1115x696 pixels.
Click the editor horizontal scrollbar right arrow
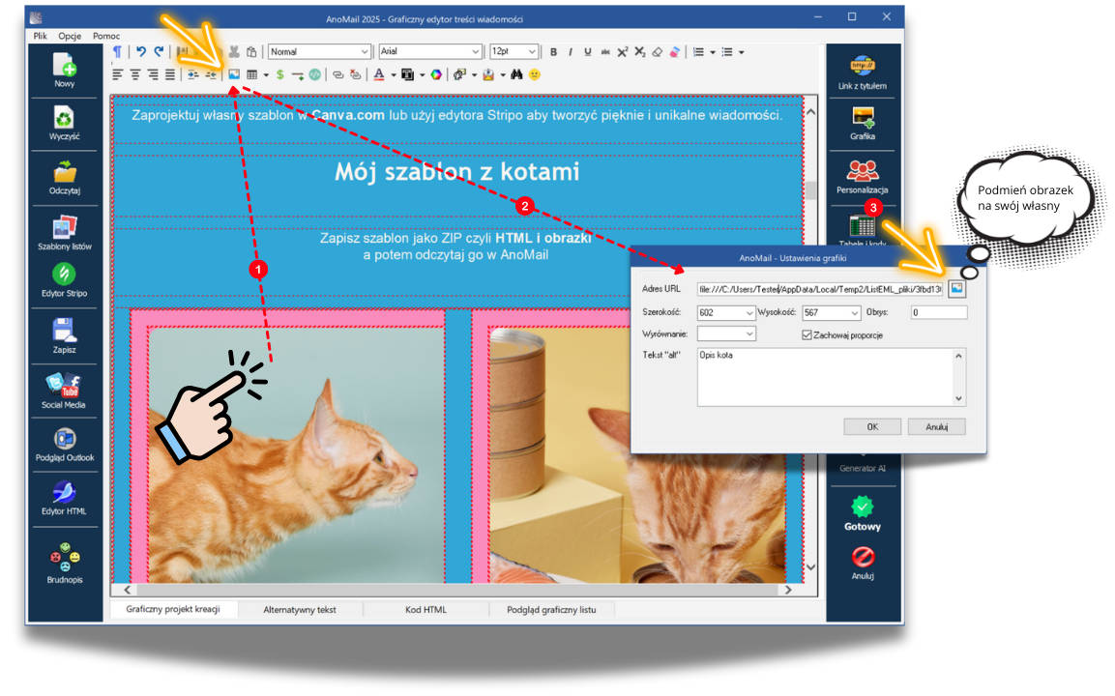788,590
